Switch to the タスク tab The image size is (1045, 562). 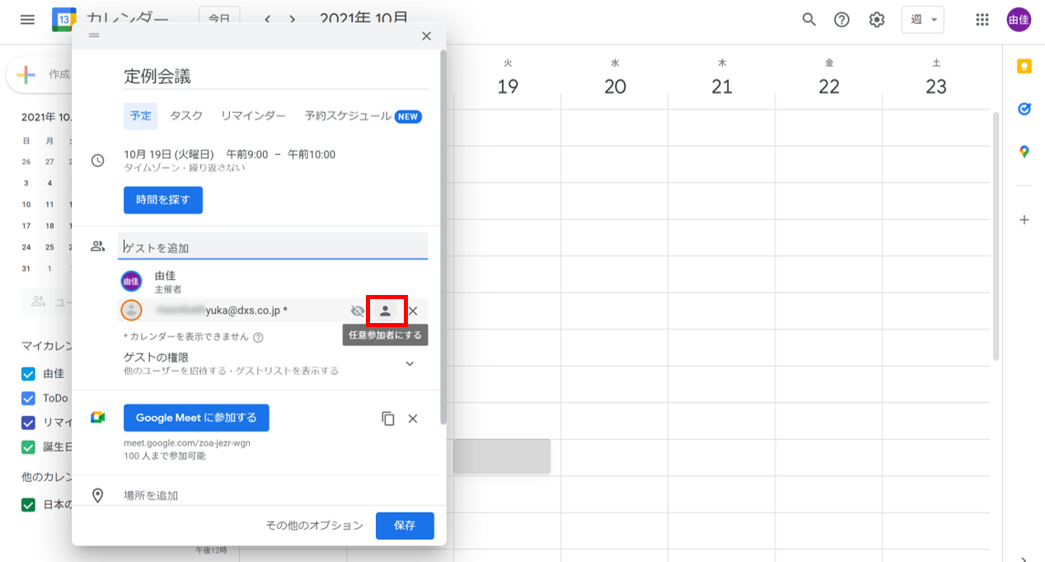tap(186, 116)
